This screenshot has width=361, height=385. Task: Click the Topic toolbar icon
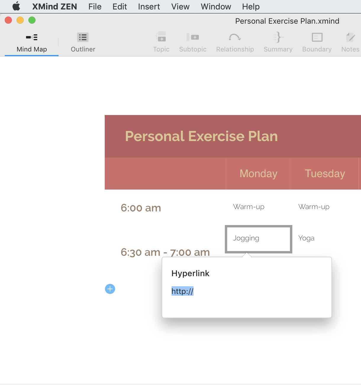(x=161, y=37)
